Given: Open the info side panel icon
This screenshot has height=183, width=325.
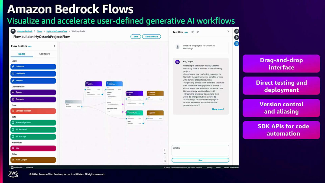Looking at the screenshot, I should point(236,31).
